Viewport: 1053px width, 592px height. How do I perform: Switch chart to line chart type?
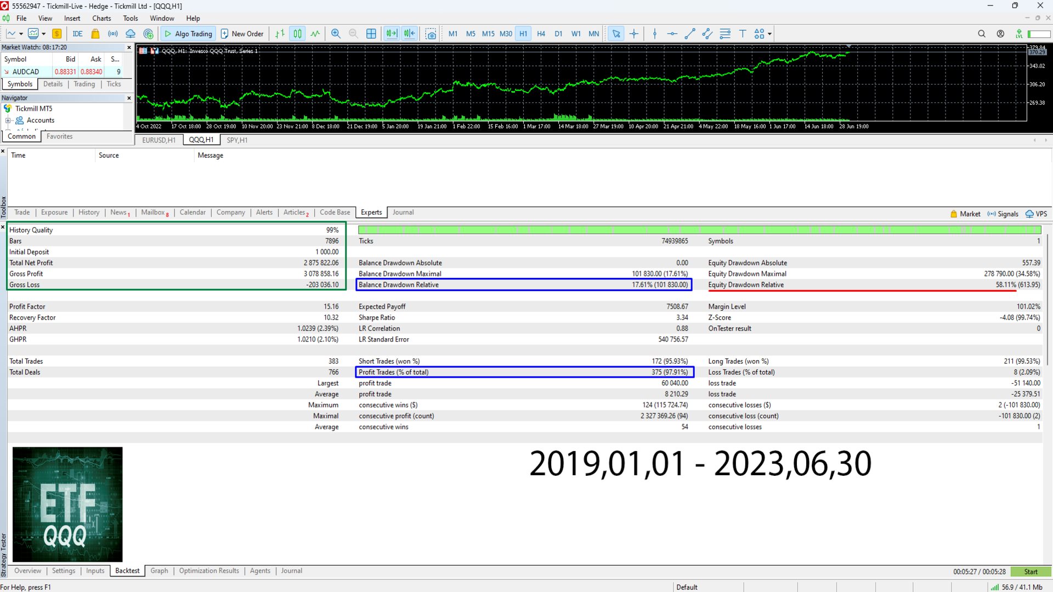(315, 33)
